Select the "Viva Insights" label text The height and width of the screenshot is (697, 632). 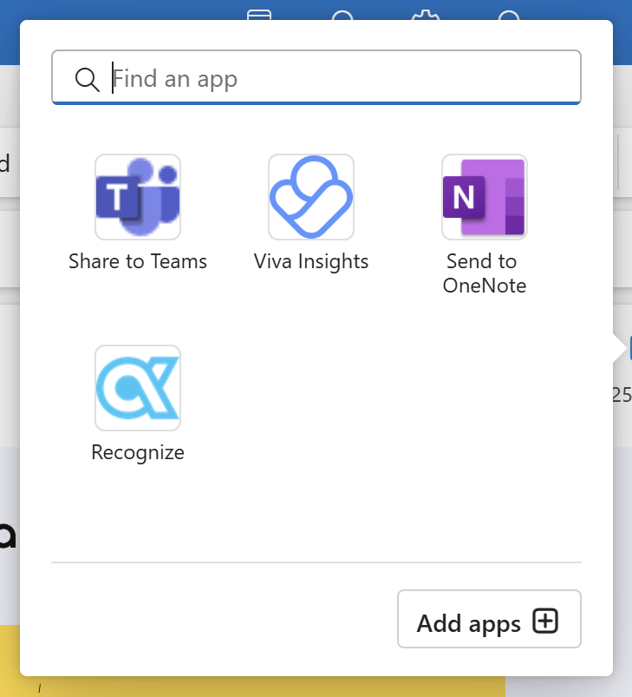pyautogui.click(x=311, y=261)
